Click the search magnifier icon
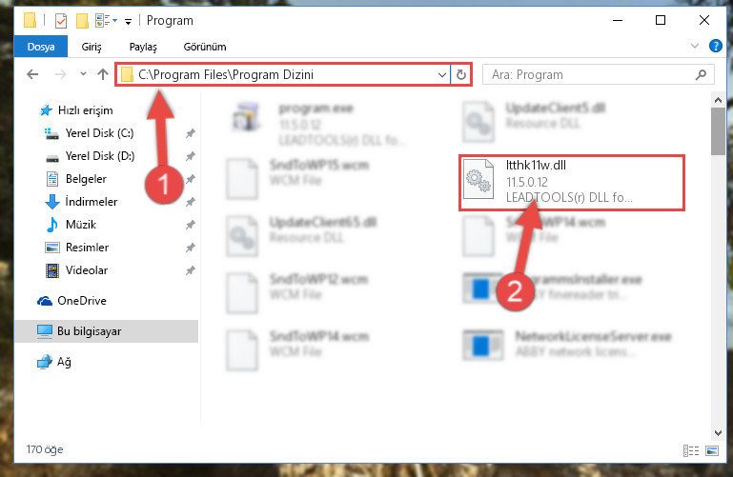Image resolution: width=733 pixels, height=477 pixels. coord(701,74)
